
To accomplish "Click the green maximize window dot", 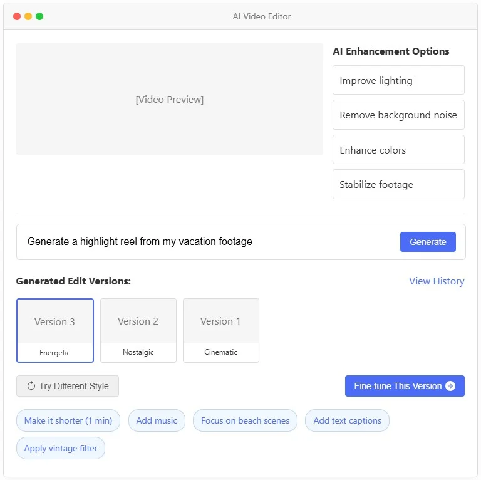I will pyautogui.click(x=39, y=16).
